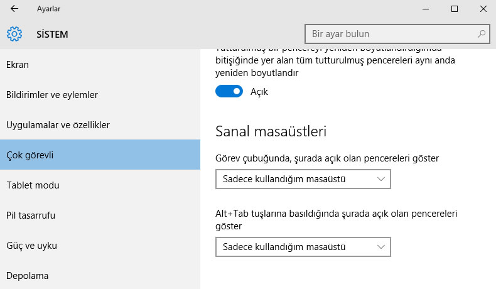Click the 'Ayarlar' window title text
This screenshot has width=496, height=289.
pyautogui.click(x=48, y=9)
